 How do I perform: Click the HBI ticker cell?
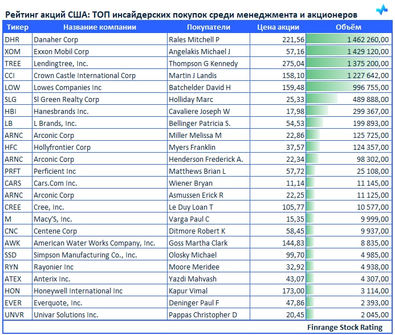pos(18,111)
